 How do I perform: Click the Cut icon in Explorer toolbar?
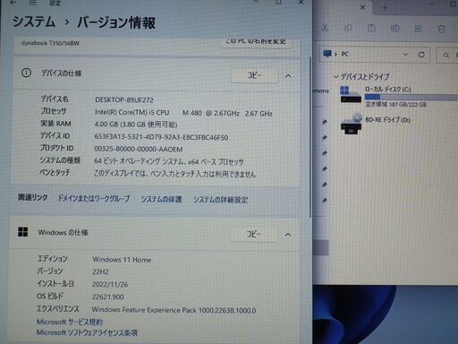[325, 28]
